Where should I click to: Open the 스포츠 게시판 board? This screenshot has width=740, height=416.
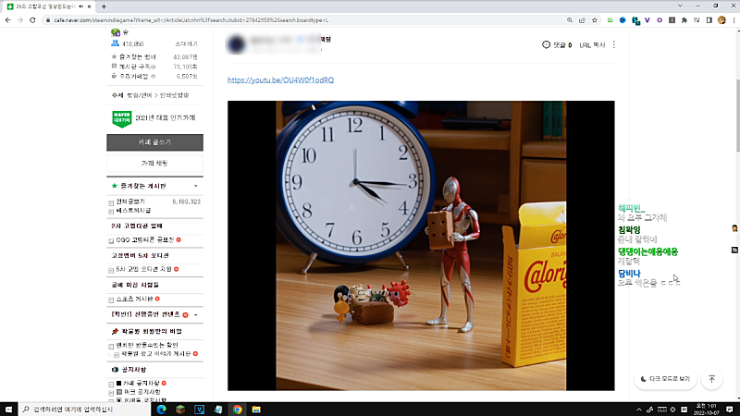pyautogui.click(x=134, y=300)
